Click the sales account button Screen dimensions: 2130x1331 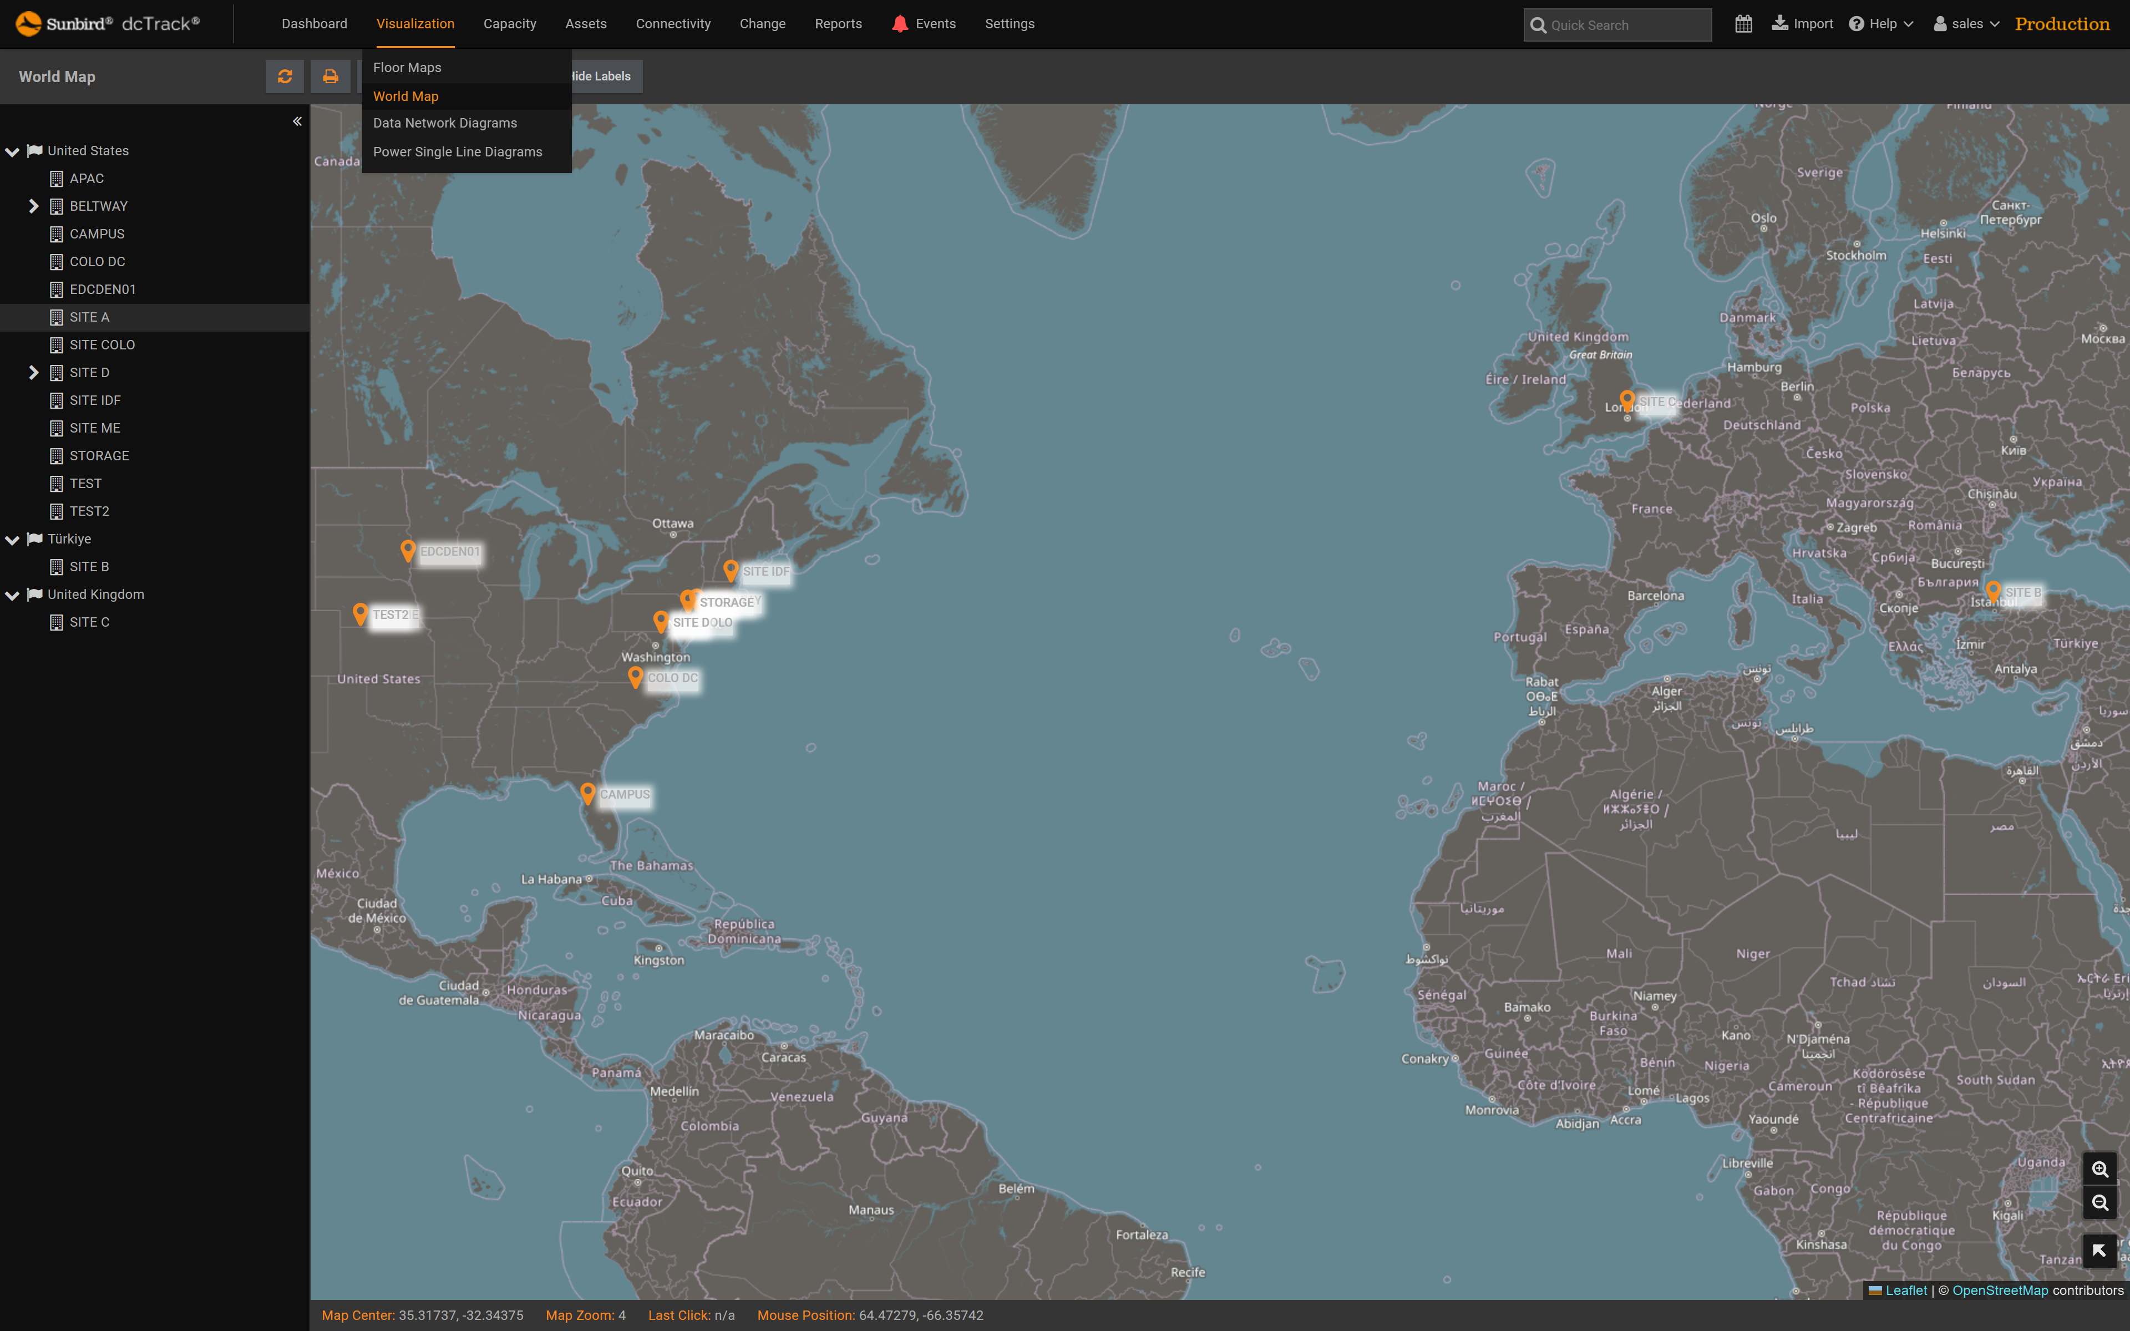click(x=1963, y=23)
